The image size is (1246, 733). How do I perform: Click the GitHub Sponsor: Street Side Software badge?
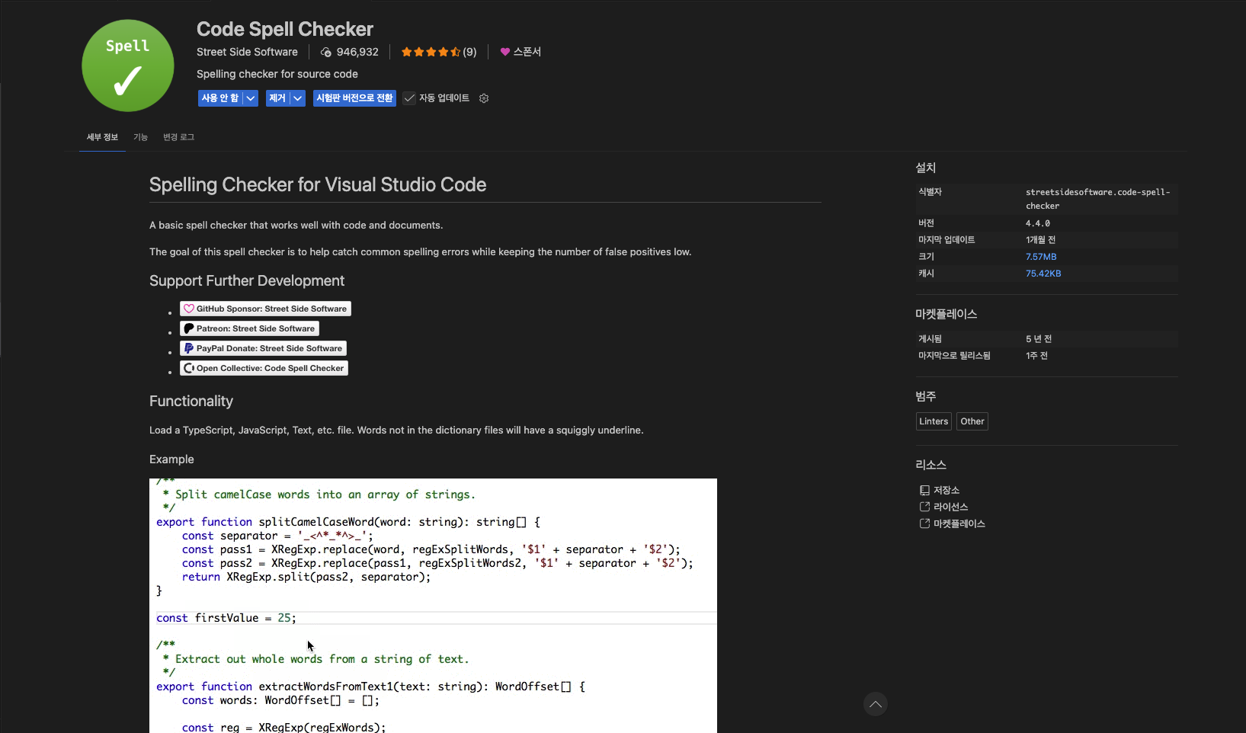coord(265,309)
